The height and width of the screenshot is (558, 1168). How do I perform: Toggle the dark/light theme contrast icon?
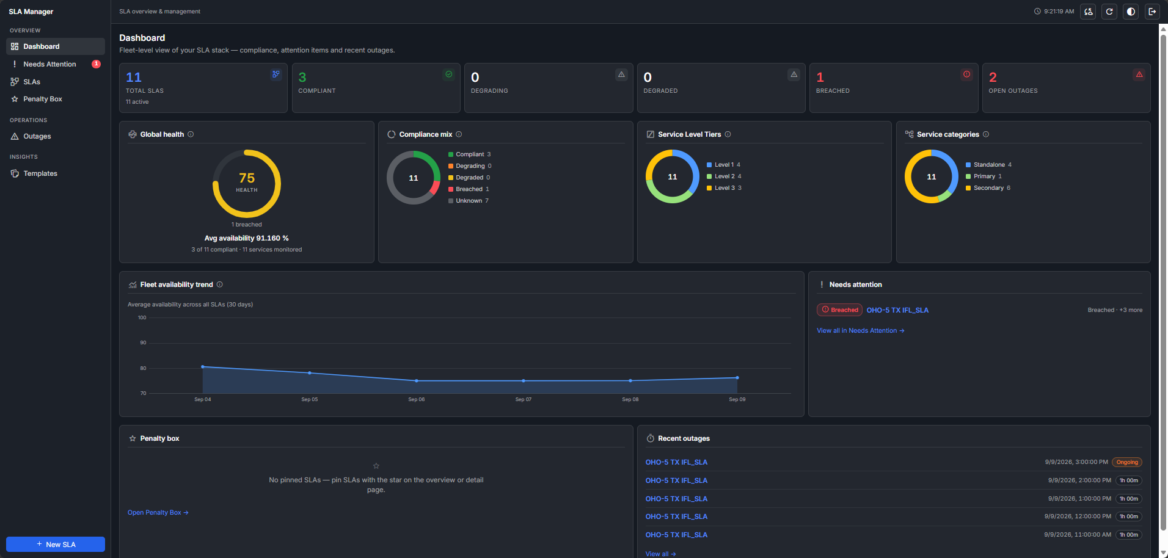click(1131, 12)
